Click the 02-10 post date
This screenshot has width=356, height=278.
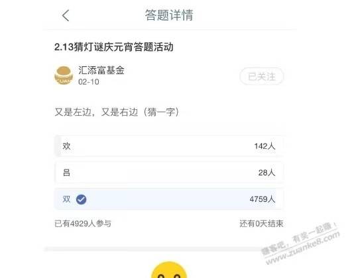pos(89,82)
